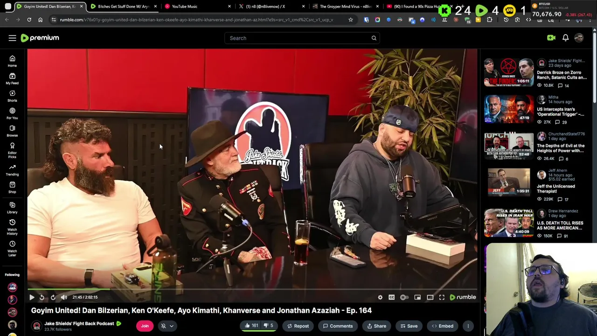Open the three-dot more options menu
597x336 pixels.
pyautogui.click(x=468, y=326)
